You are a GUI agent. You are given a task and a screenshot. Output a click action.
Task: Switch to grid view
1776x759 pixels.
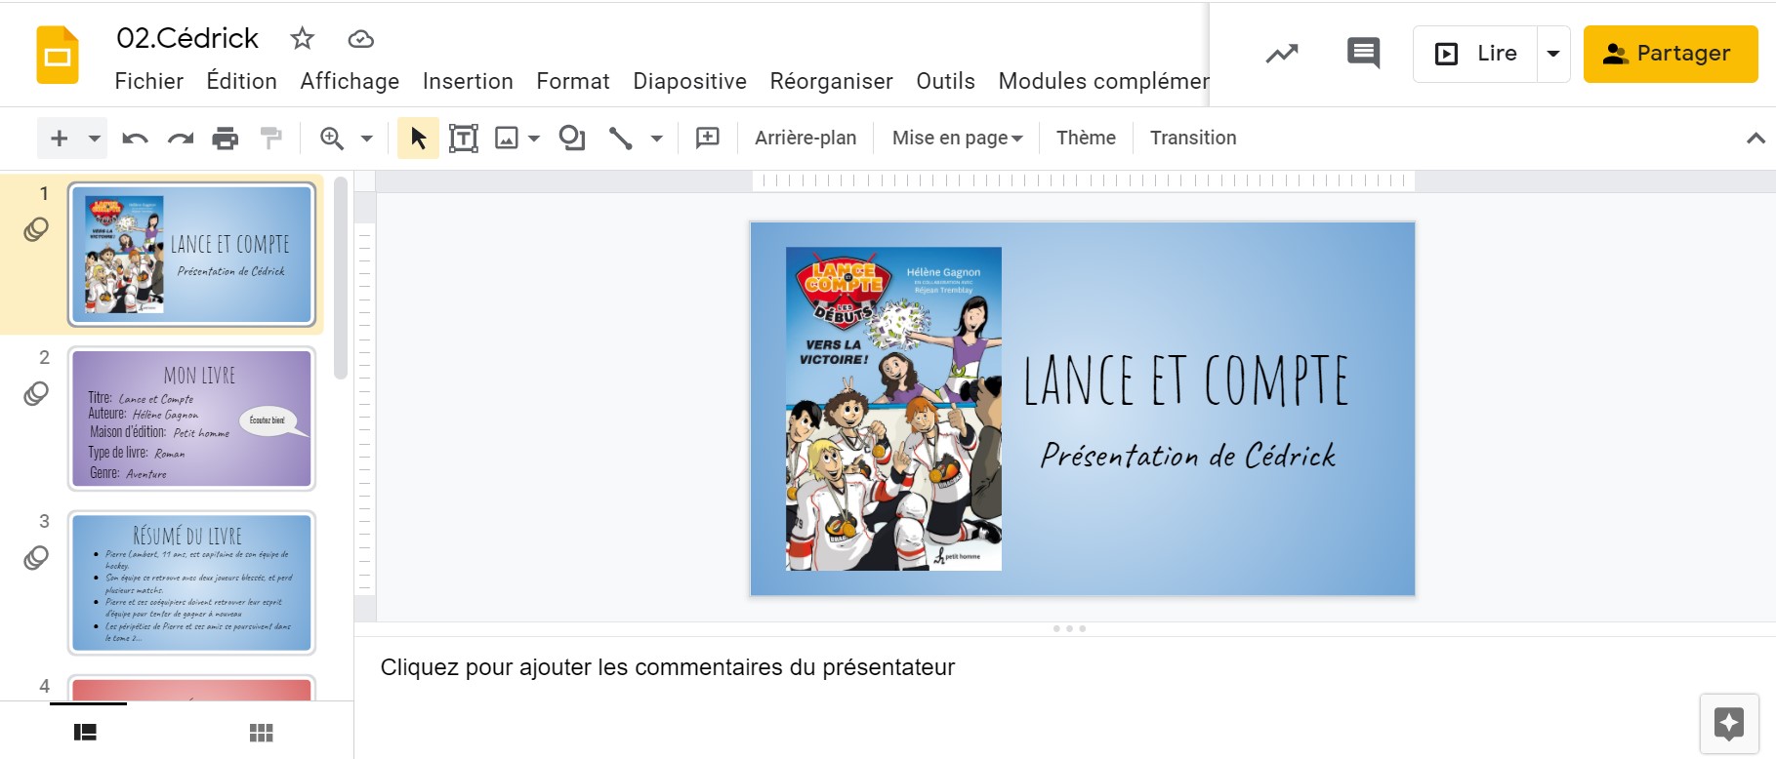click(x=262, y=733)
